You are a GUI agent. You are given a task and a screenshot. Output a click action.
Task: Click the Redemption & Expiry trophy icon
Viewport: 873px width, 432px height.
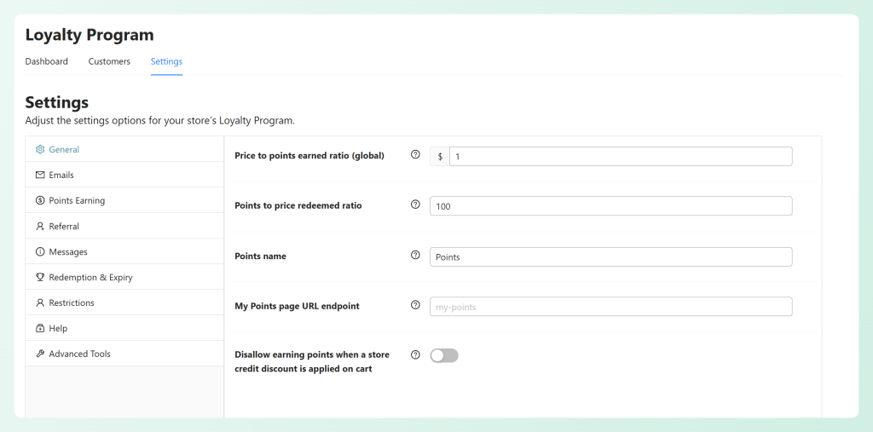coord(40,277)
